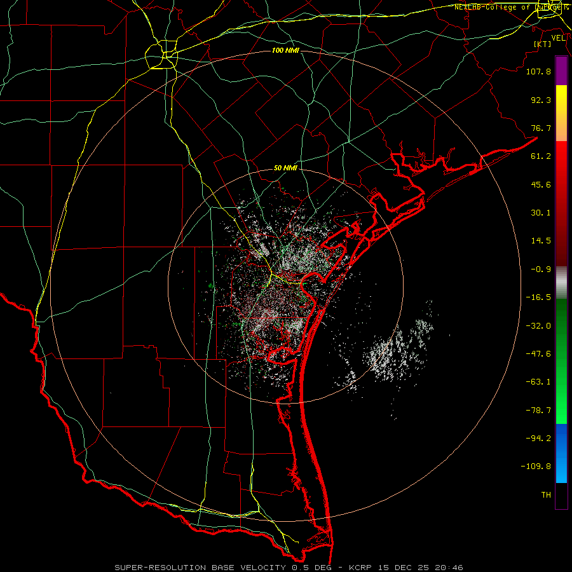The width and height of the screenshot is (572, 572).
Task: Click the 14.5 legend value
Action: click(541, 241)
